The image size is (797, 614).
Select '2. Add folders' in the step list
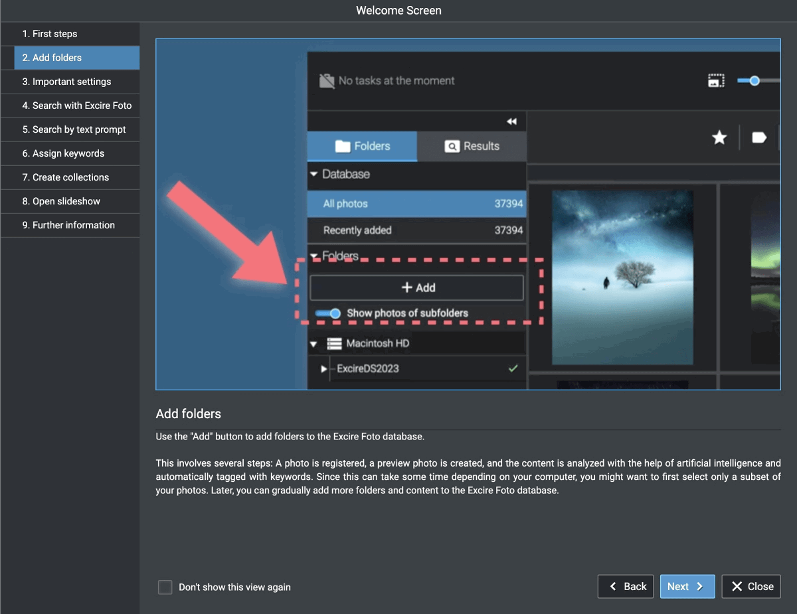click(x=76, y=58)
